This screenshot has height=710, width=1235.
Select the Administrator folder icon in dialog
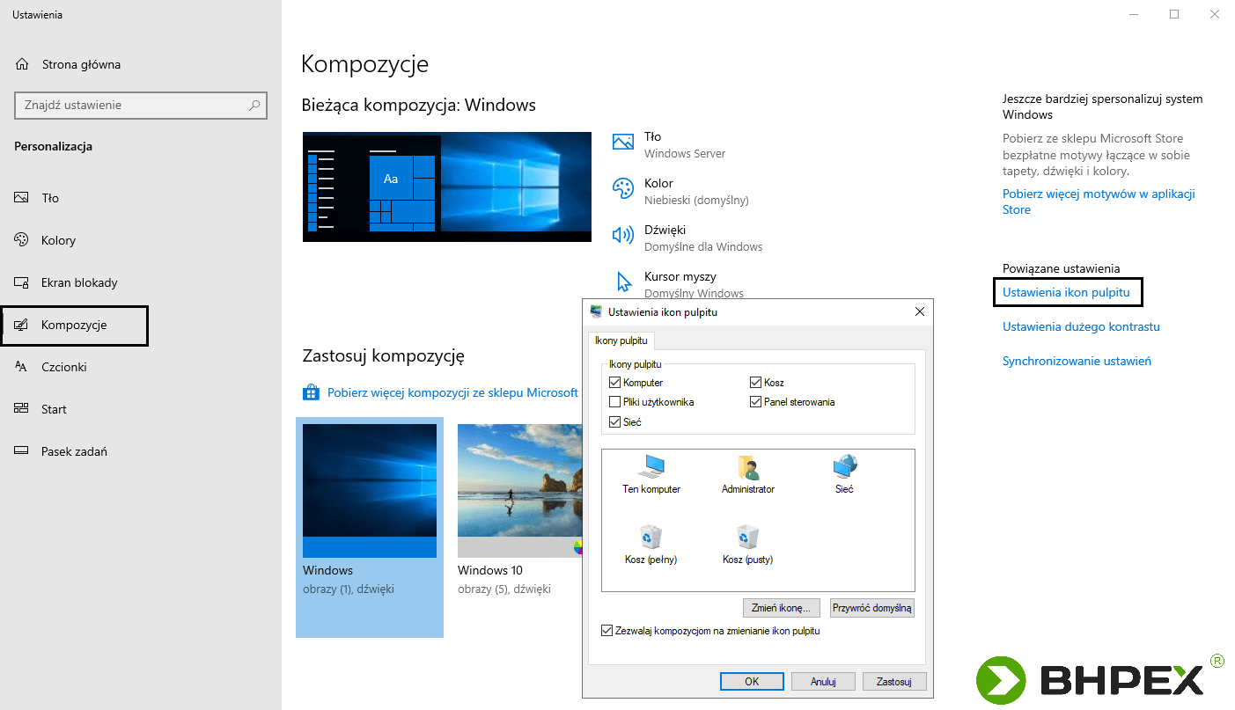tap(748, 467)
